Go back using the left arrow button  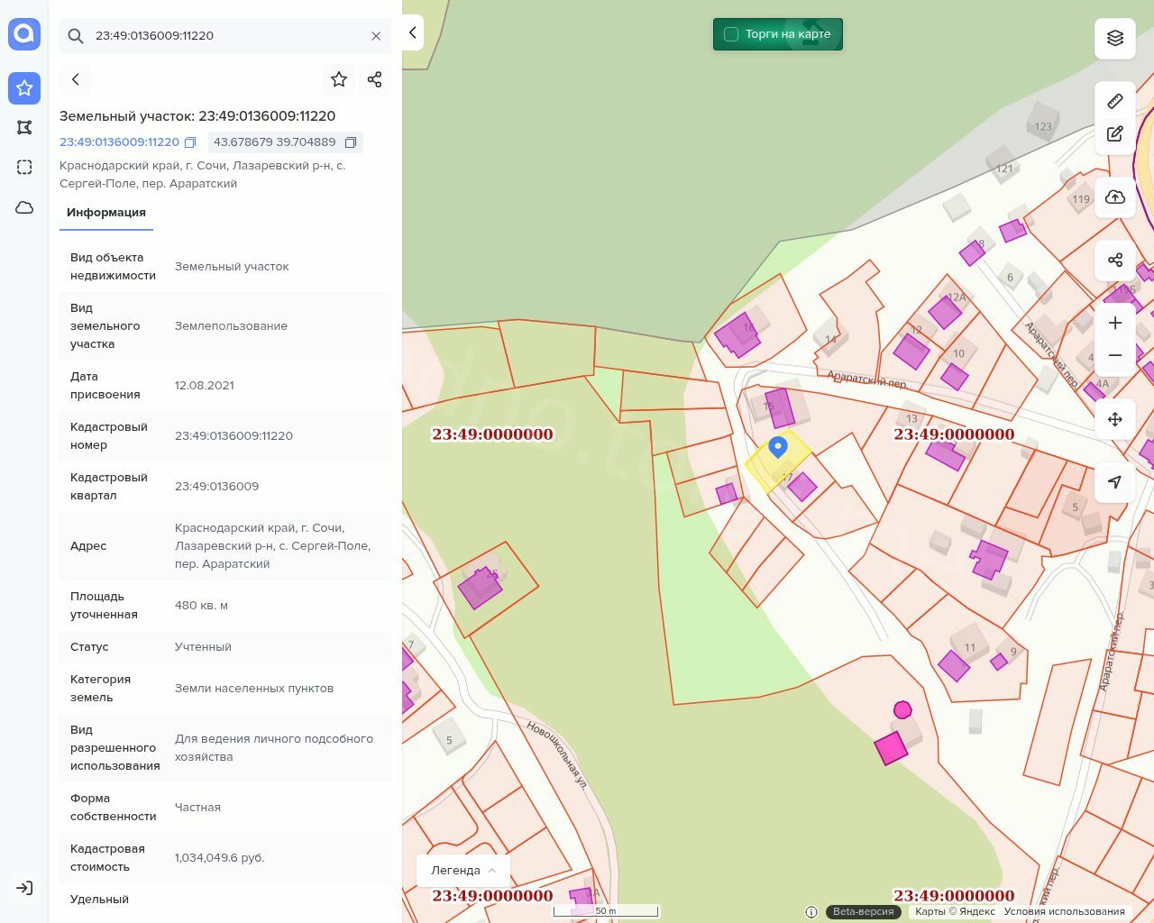[76, 79]
